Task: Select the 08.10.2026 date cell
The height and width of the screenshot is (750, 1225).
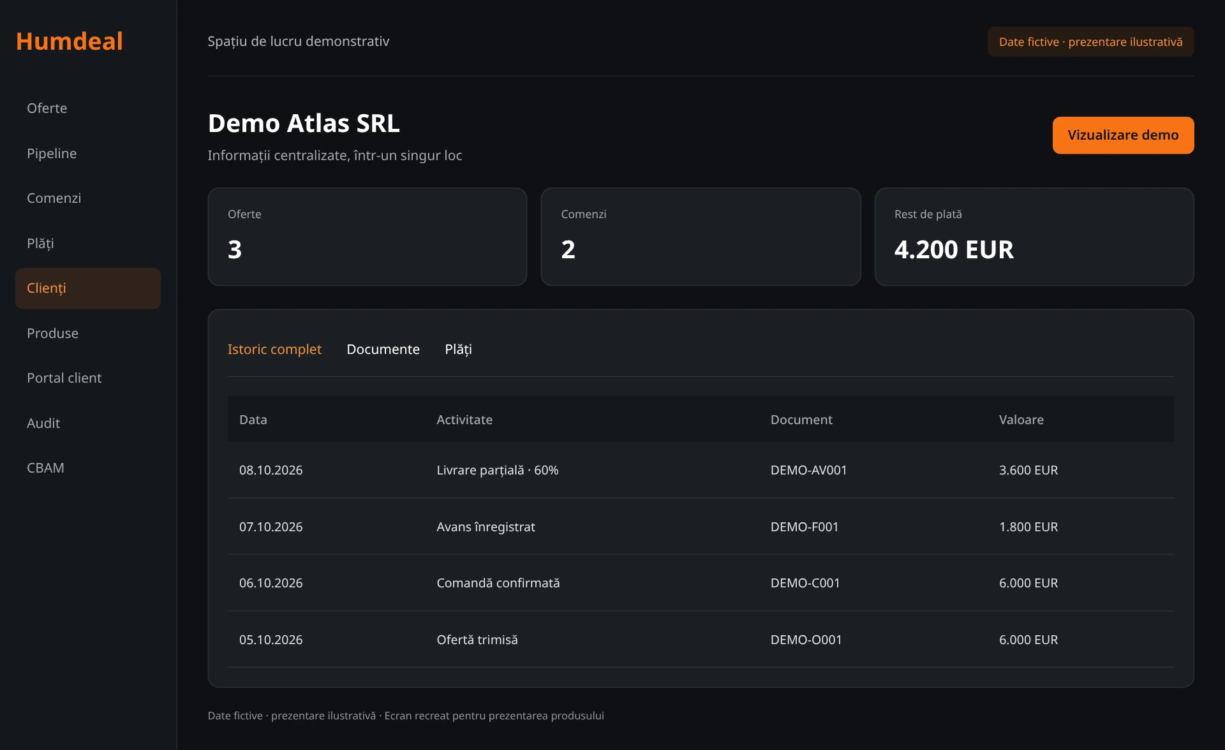Action: pyautogui.click(x=271, y=470)
